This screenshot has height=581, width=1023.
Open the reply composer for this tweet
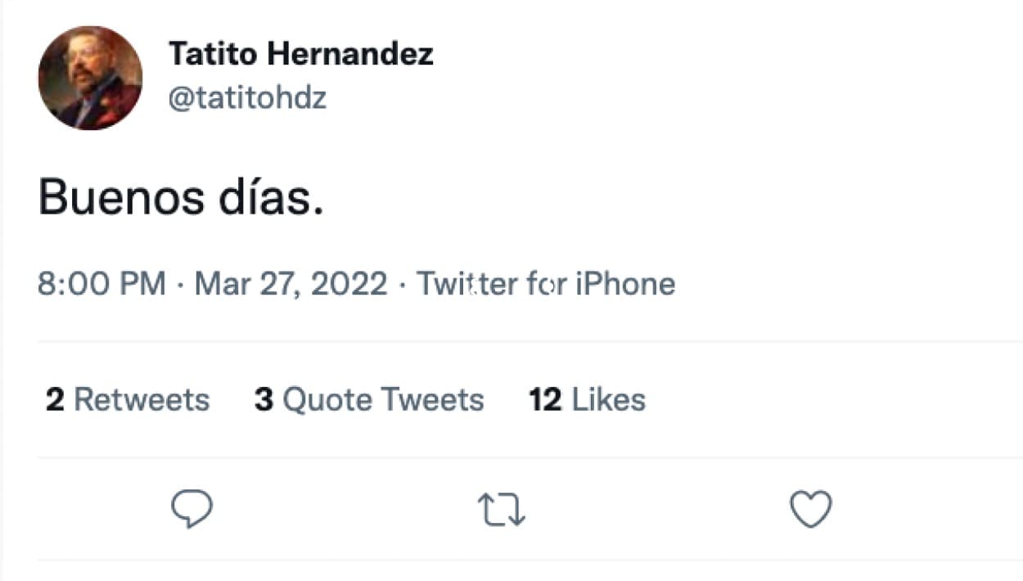pos(192,509)
